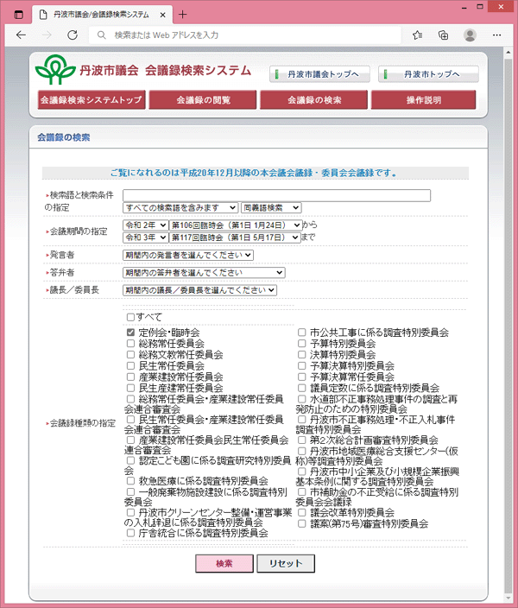Uncheck the 定例会・臨時会 checkbox
This screenshot has height=608, width=518.
point(130,332)
